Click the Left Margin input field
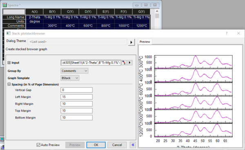Viewport: 245px width, 150px height. pos(77,97)
